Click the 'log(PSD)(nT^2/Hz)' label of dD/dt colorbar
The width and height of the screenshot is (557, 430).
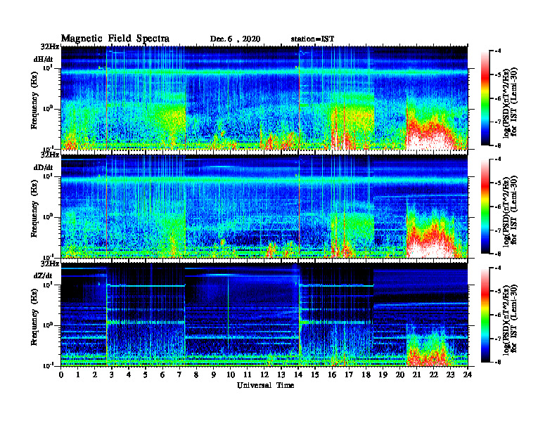(x=507, y=210)
